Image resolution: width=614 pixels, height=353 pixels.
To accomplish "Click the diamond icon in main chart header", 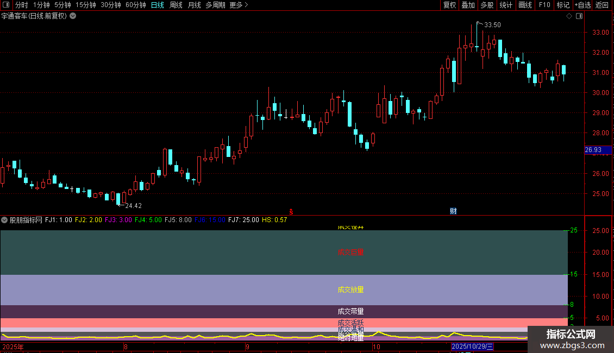I will click(569, 16).
